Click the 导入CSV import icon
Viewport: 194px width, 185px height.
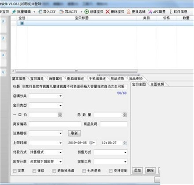(40, 11)
